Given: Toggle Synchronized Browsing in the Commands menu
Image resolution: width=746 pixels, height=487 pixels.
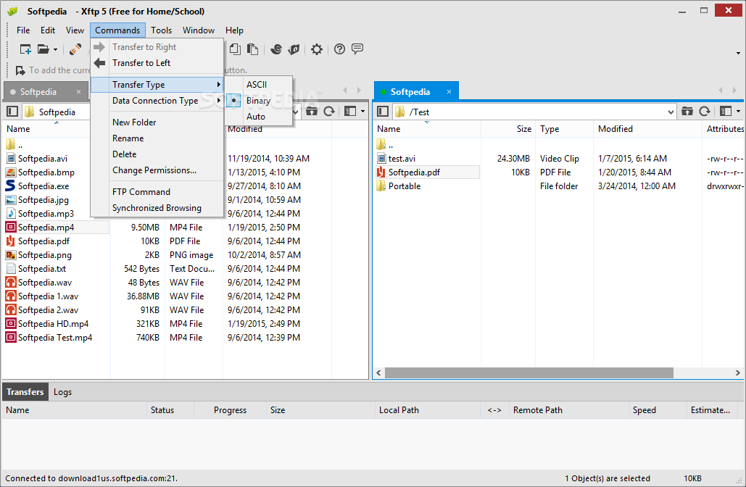Looking at the screenshot, I should 157,208.
